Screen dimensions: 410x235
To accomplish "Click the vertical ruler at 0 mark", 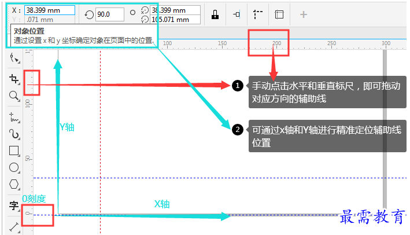I will click(28, 214).
